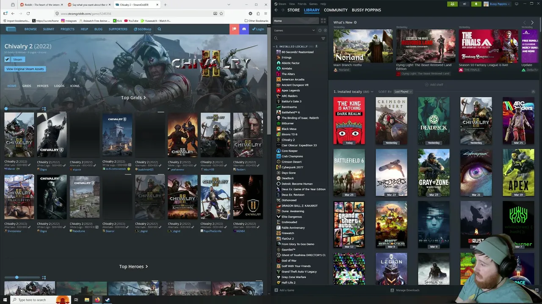Adjust the Top Grids size slider
Viewport: 542px width, 304px height.
coord(22,109)
